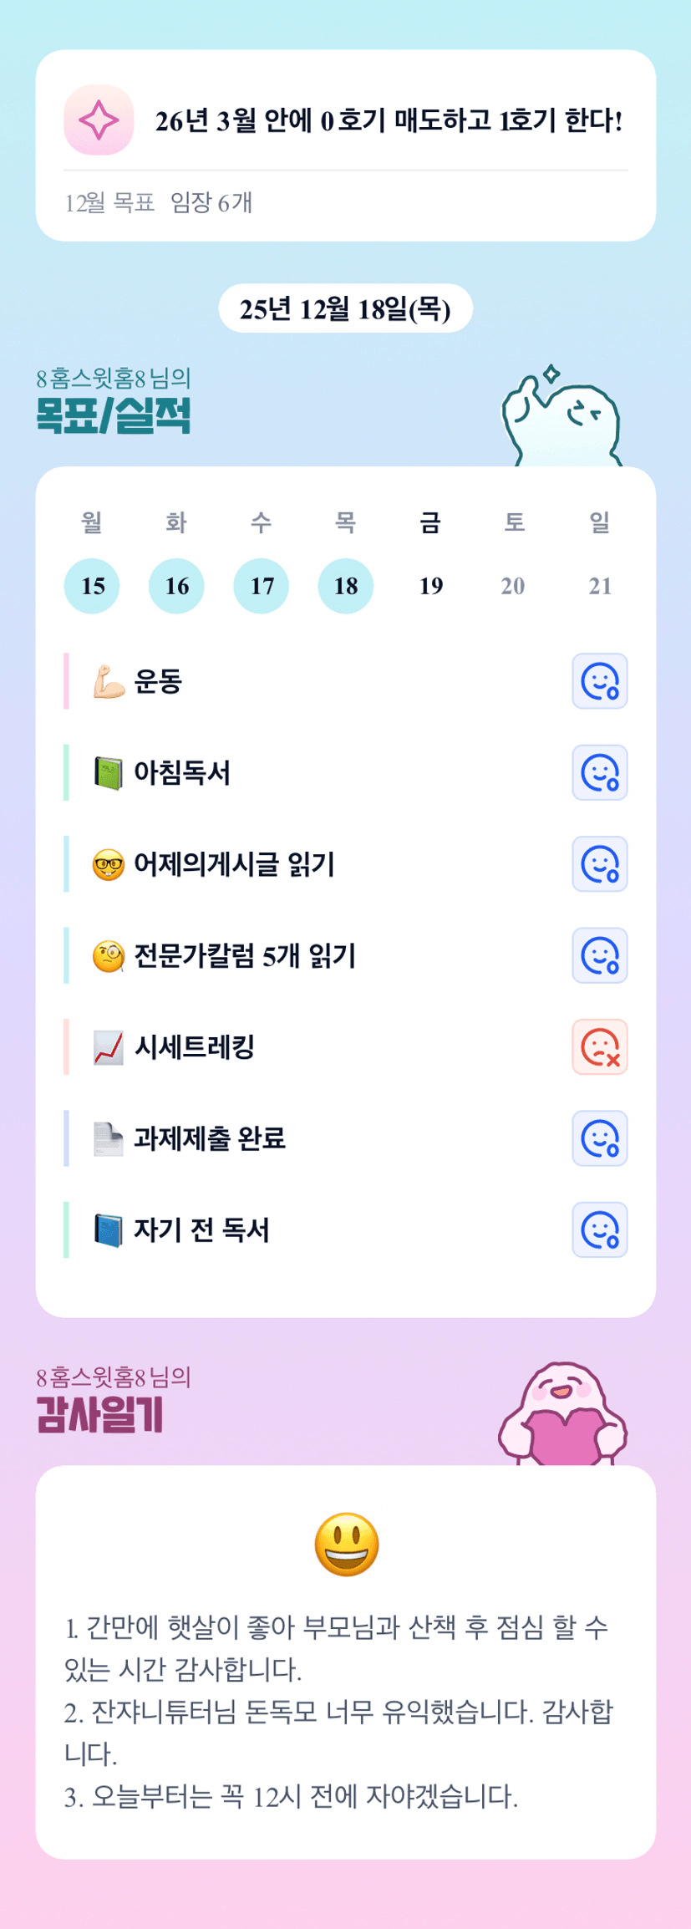Screen dimensions: 691x1929
Task: Click the green book icon beside 아침독서
Action: click(x=109, y=773)
